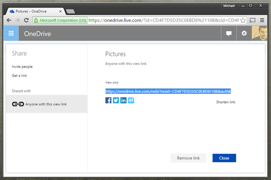Screen dimensions: 271x180
Task: Select the Pictures - OneDrive tab
Action: point(35,11)
